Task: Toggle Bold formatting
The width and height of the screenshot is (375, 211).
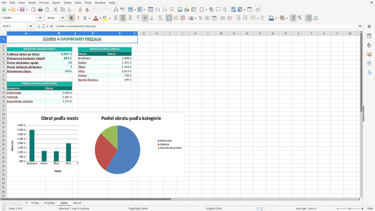Action: click(72, 18)
